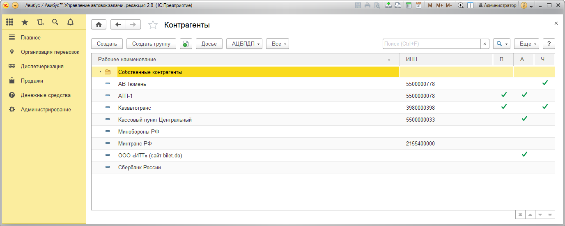Open the Денежные средства section
This screenshot has width=565, height=226.
pos(46,95)
